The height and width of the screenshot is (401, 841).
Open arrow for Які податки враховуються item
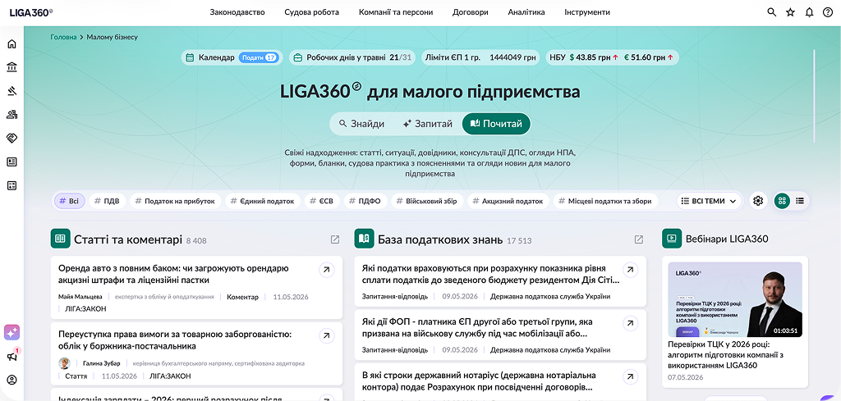tap(630, 270)
